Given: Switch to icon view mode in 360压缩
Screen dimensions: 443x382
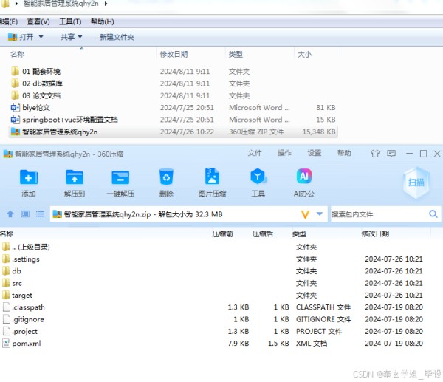Looking at the screenshot, I should tap(25, 214).
